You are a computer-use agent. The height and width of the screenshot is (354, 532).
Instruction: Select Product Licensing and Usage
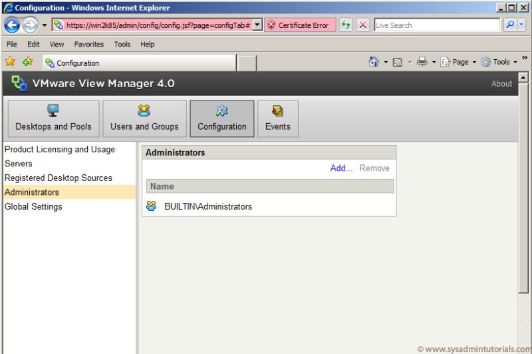[x=60, y=149]
